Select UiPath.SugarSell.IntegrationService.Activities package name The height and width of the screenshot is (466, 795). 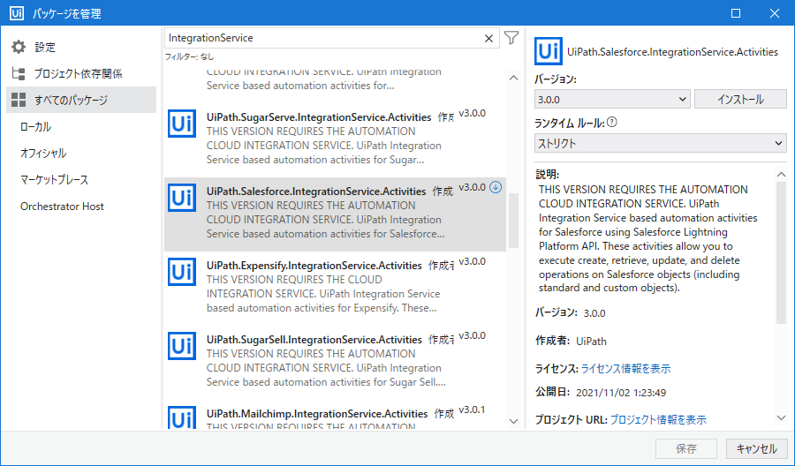[x=314, y=340]
